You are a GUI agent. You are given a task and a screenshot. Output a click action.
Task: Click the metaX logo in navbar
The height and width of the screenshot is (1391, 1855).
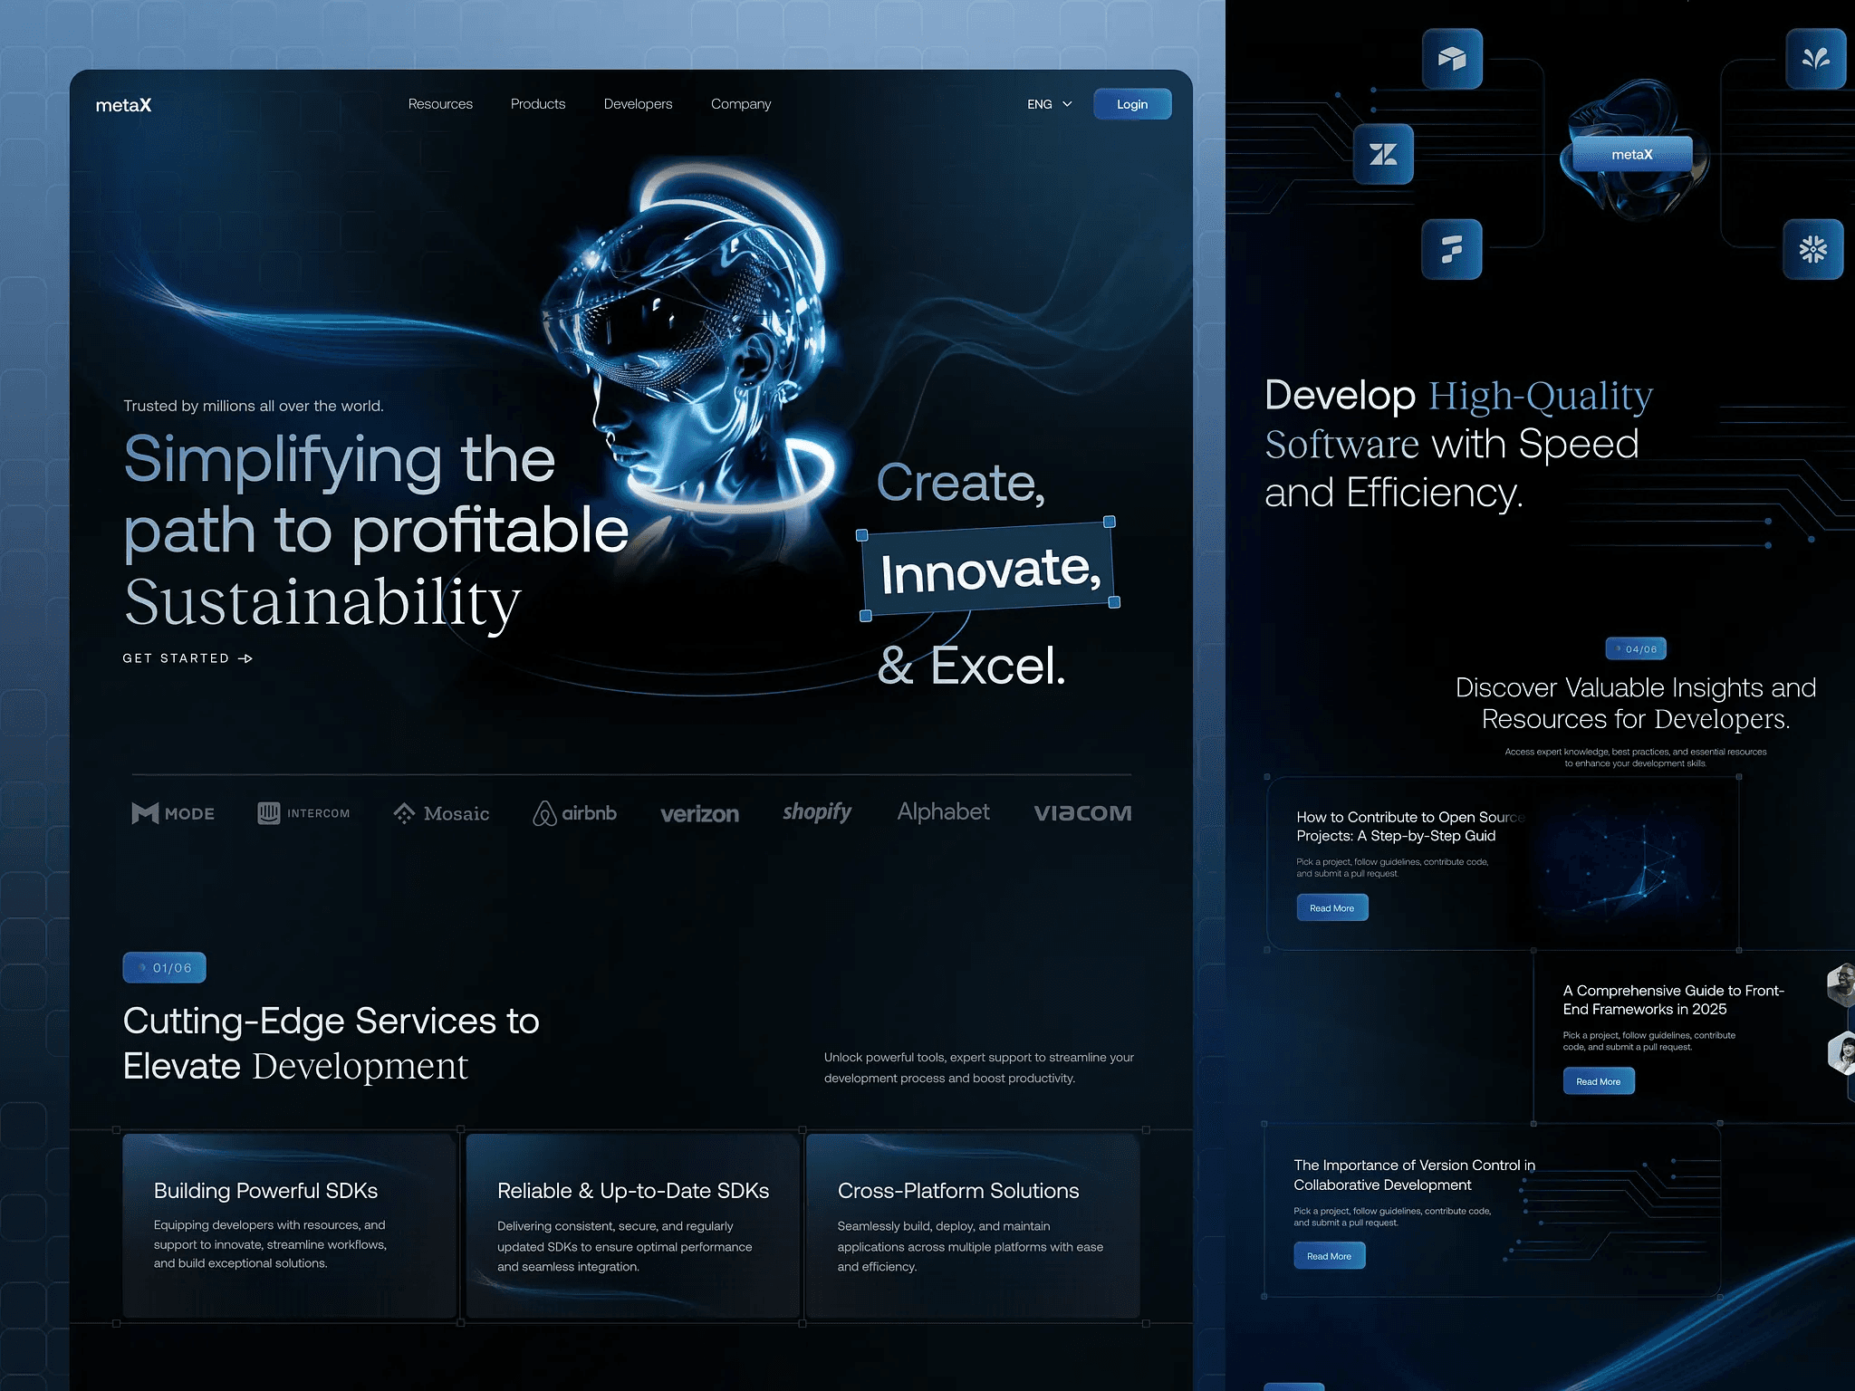pos(123,105)
